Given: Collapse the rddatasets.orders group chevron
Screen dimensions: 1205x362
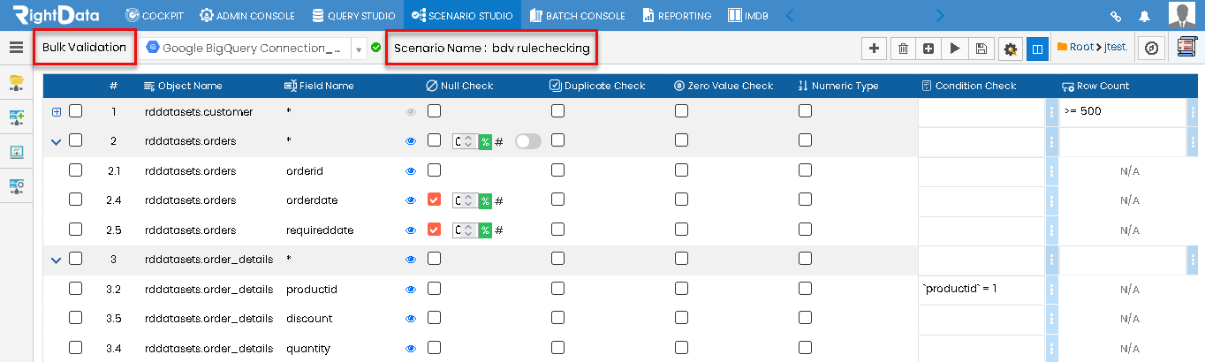Looking at the screenshot, I should point(57,141).
